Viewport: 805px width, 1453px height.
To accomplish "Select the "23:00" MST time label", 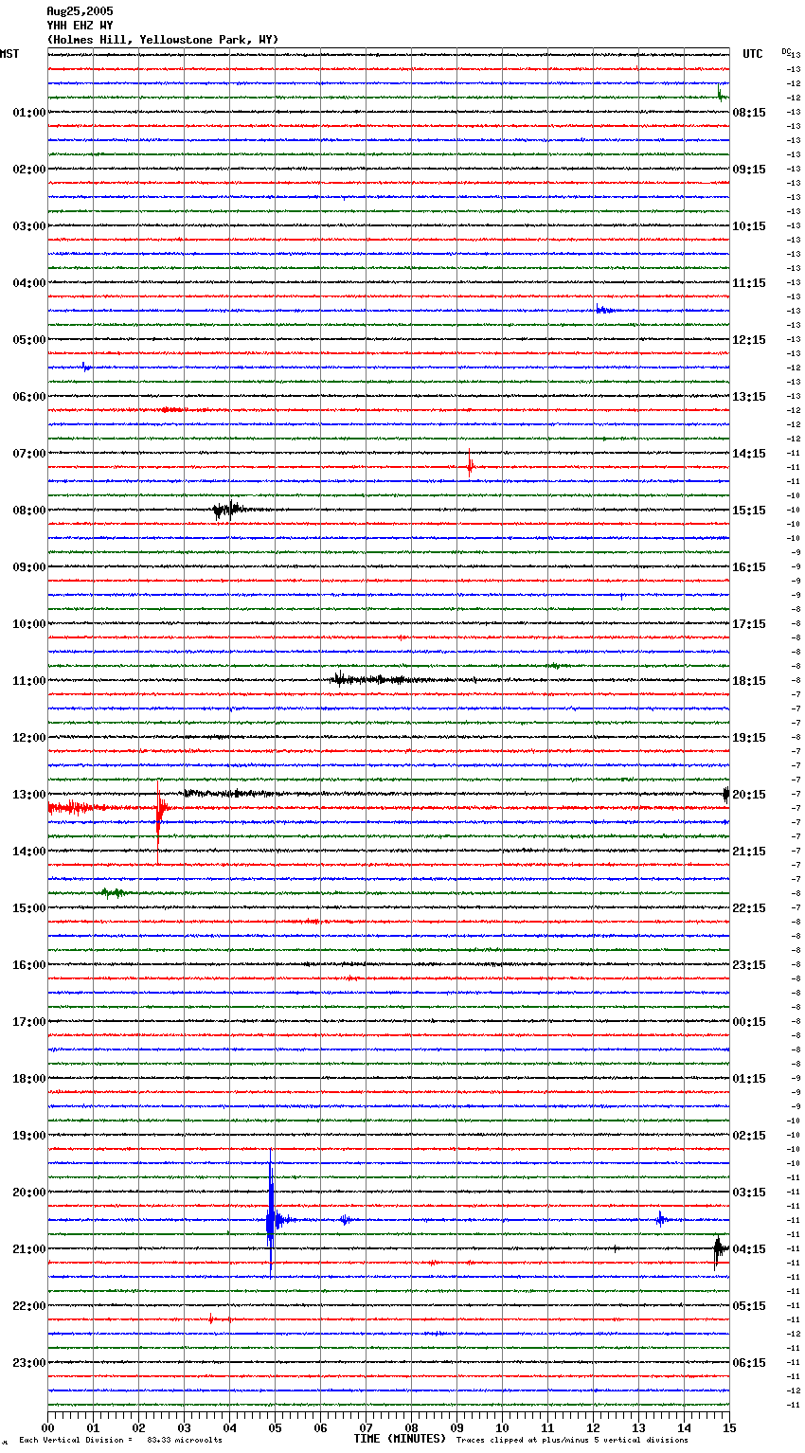I will 29,1363.
